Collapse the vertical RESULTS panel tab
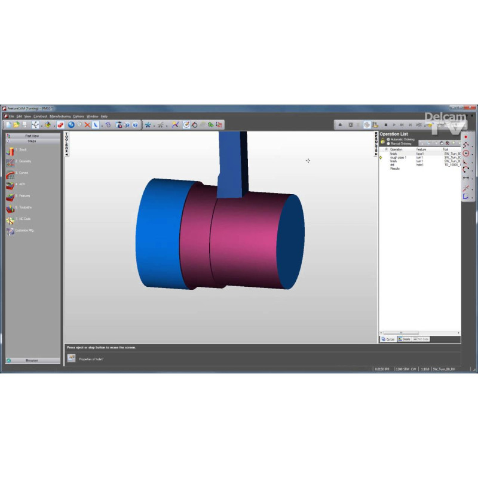This screenshot has width=478, height=478. coord(376,144)
